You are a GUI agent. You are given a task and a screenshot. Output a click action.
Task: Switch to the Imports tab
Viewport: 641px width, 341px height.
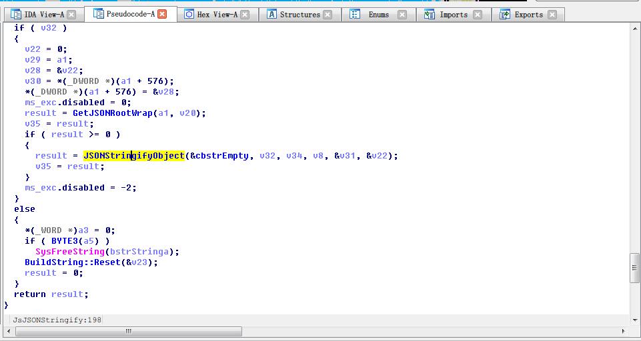(x=453, y=14)
